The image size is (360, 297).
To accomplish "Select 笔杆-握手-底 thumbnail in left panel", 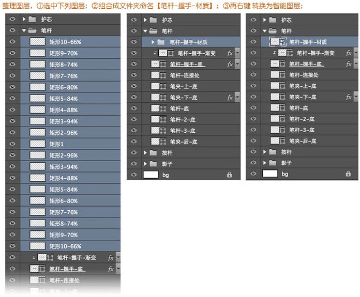I will [34, 269].
